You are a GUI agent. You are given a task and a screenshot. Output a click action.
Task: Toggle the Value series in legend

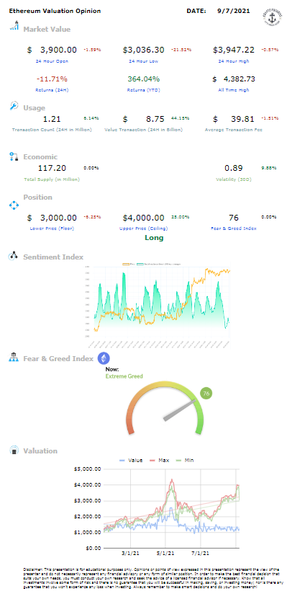click(x=131, y=461)
